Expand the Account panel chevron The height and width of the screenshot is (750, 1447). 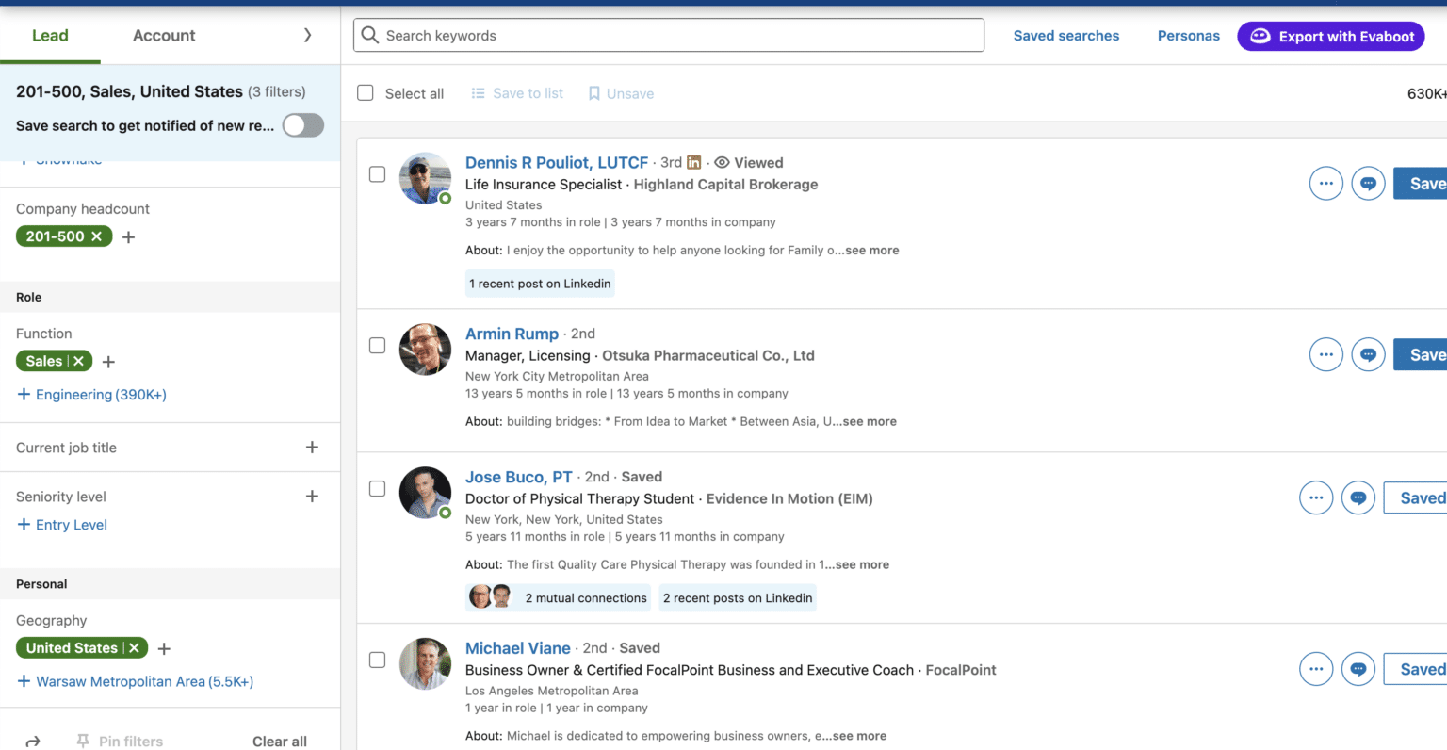coord(307,35)
